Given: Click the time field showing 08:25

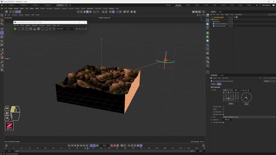Looking at the screenshot, I should (x=246, y=90).
